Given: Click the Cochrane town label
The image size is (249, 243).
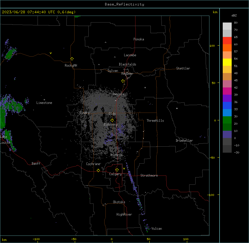Looking at the screenshot, I should click(x=93, y=164).
